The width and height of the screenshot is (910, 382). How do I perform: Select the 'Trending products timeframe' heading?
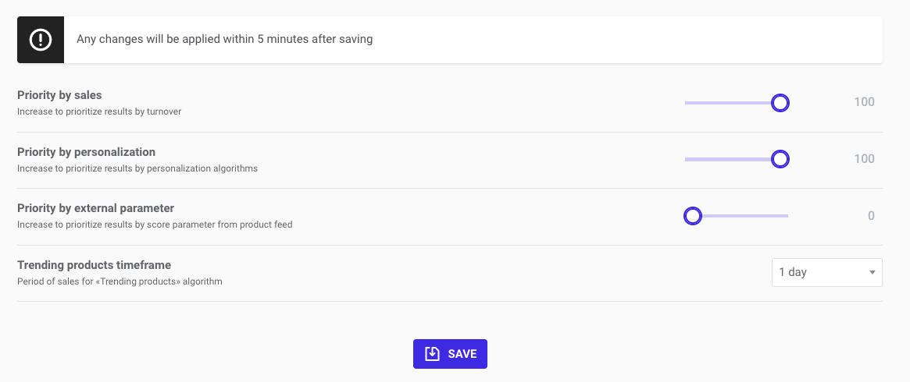[x=94, y=265]
